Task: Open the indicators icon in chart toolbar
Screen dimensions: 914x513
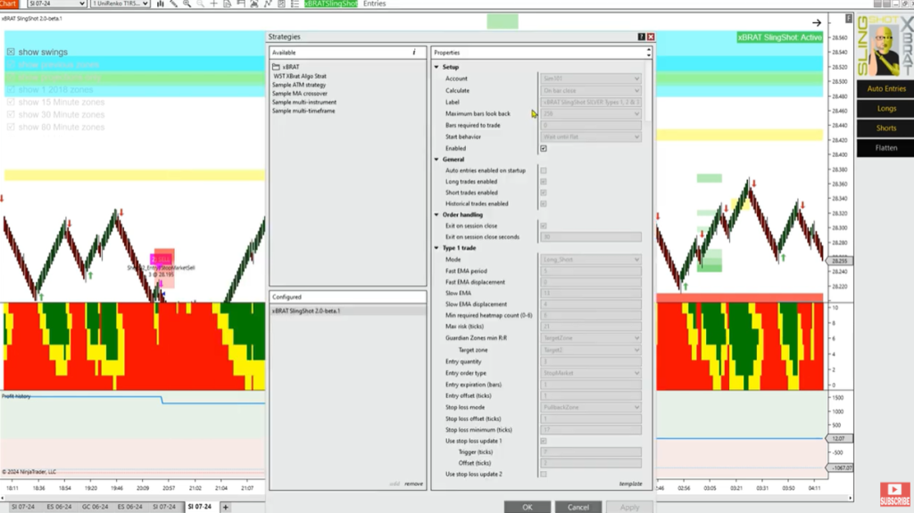Action: tap(268, 4)
